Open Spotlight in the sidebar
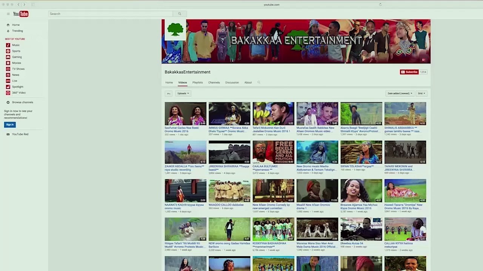Image resolution: width=483 pixels, height=271 pixels. point(17,87)
